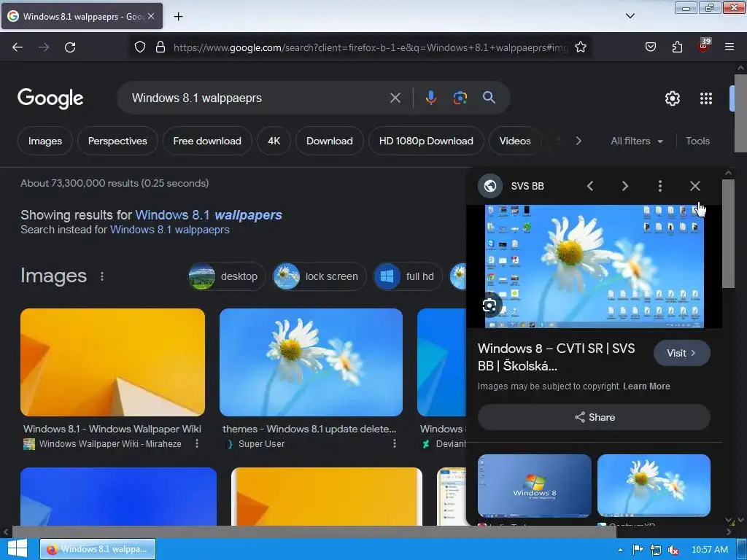This screenshot has height=560, width=747.
Task: Open the Save to Pocket icon
Action: 651,47
